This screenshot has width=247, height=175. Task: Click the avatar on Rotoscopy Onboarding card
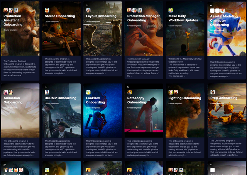(x=130, y=92)
